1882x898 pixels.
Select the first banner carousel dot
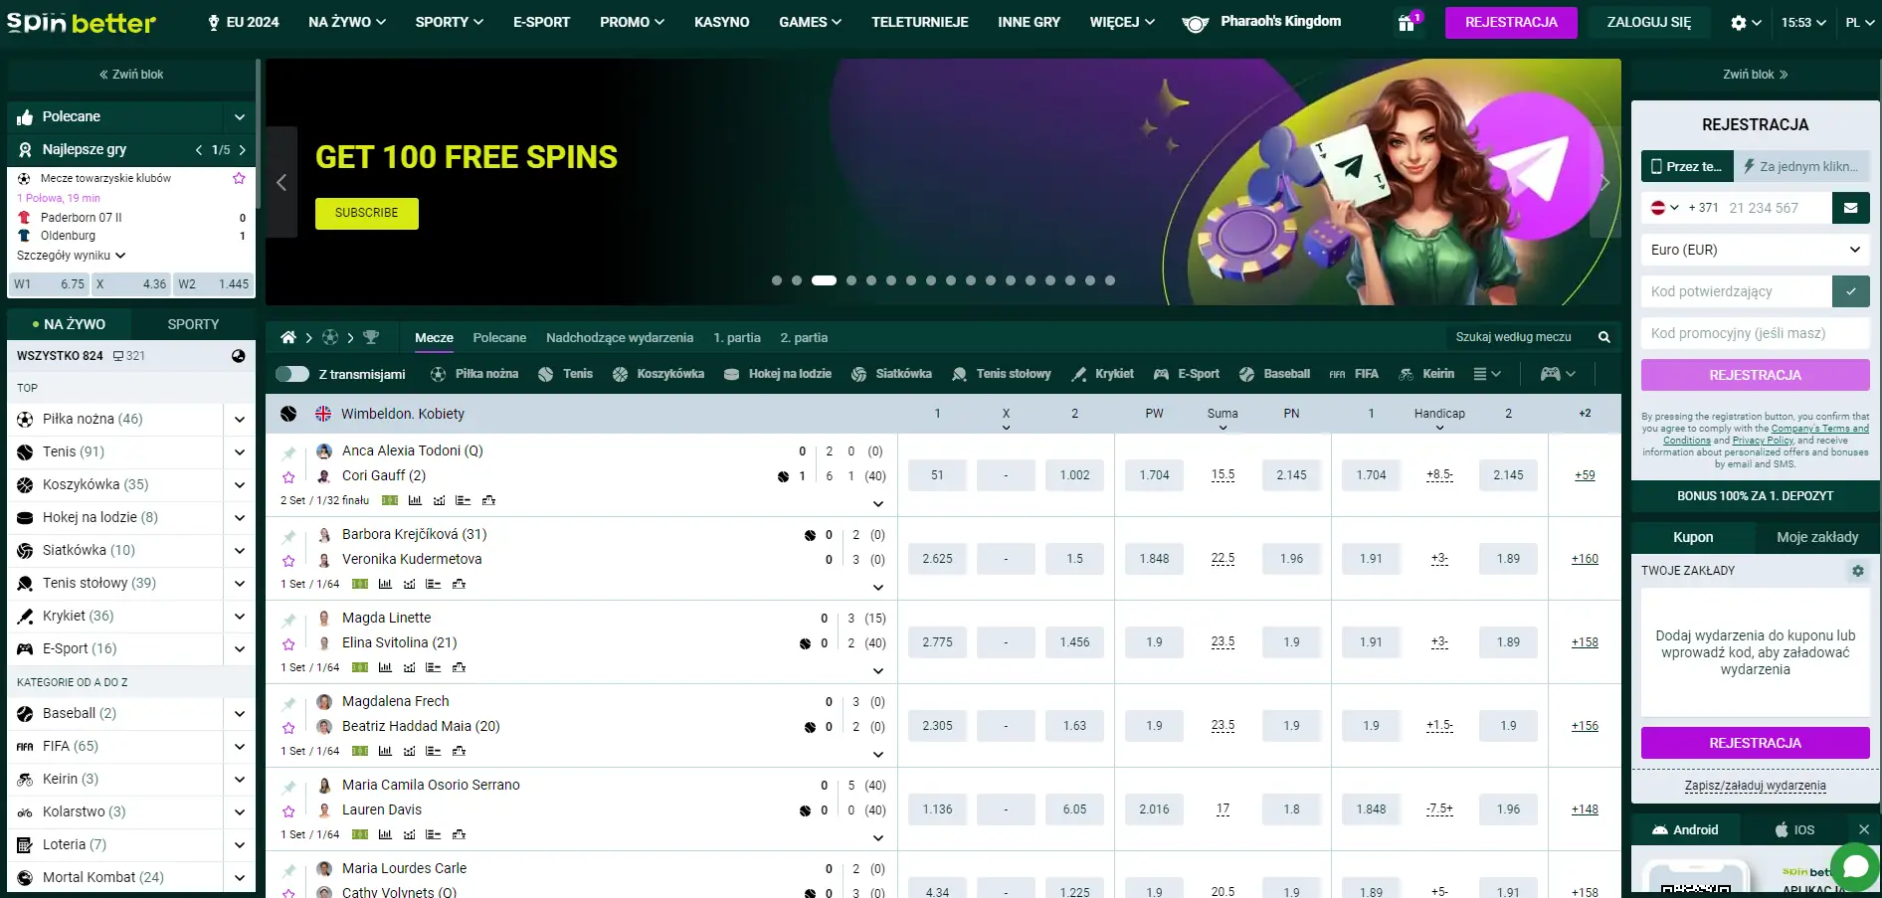[777, 280]
